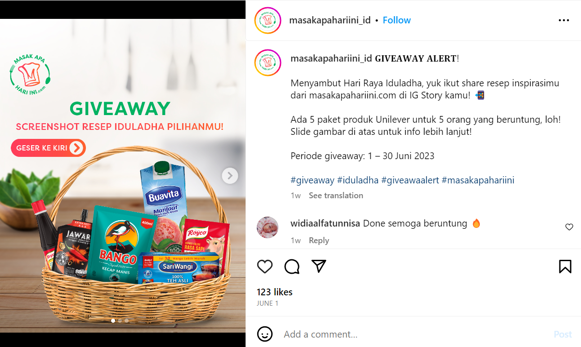Reply to widiaalfatunnisa's comment
Image resolution: width=581 pixels, height=347 pixels.
(x=319, y=240)
